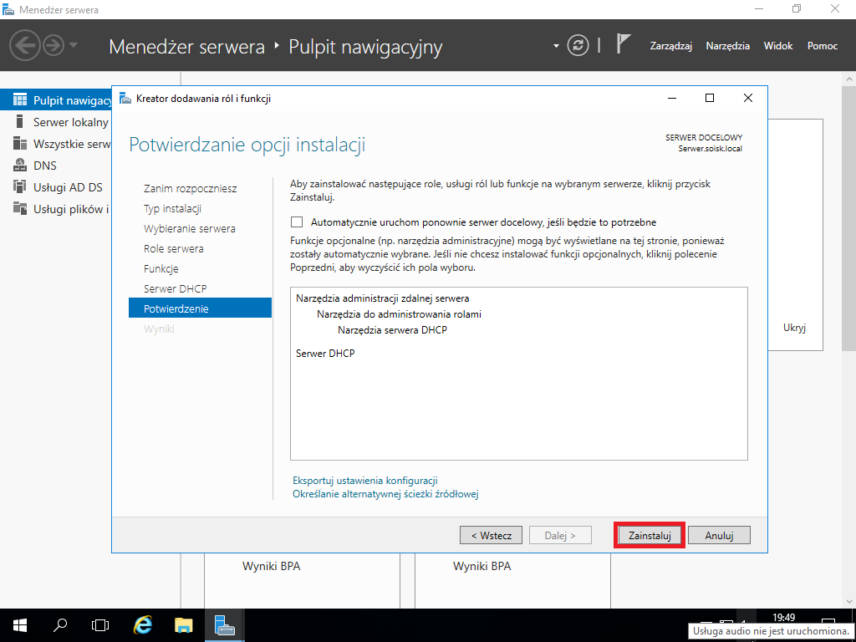Image resolution: width=856 pixels, height=642 pixels.
Task: Open the taskbar search magnifier
Action: coord(60,625)
